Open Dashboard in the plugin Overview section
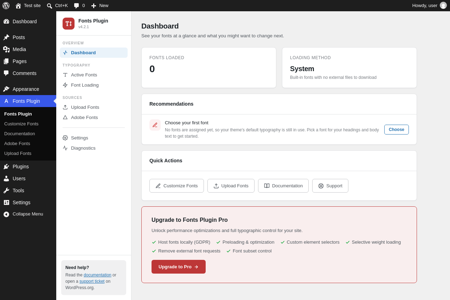This screenshot has width=450, height=300. (94, 52)
